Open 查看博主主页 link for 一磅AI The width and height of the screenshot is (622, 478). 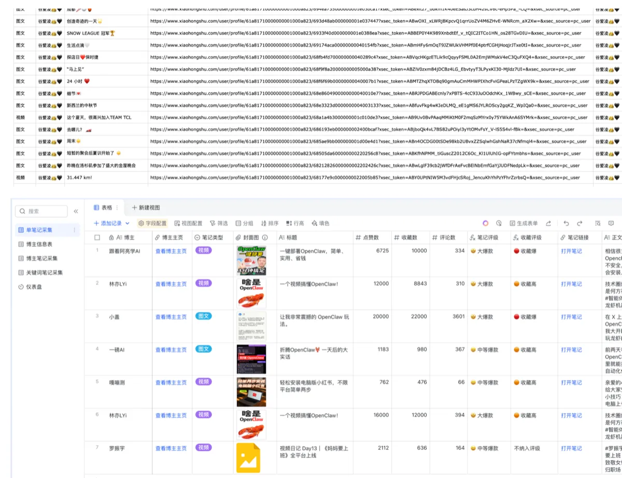(x=171, y=350)
